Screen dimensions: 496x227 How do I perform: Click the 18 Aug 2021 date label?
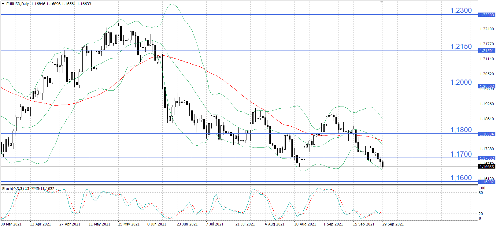point(305,224)
